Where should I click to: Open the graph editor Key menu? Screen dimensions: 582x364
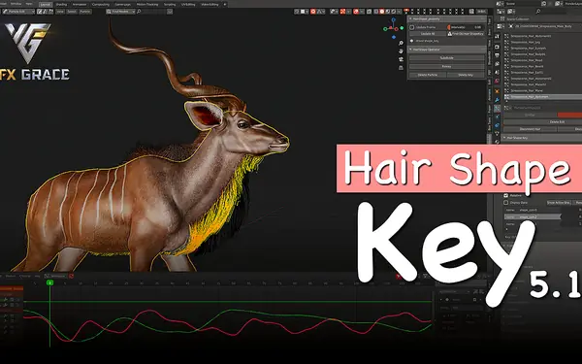37,276
